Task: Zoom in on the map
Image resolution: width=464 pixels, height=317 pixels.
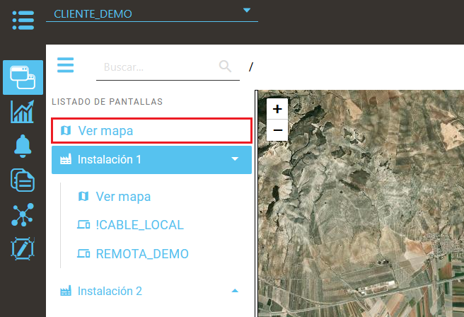Action: pyautogui.click(x=277, y=109)
